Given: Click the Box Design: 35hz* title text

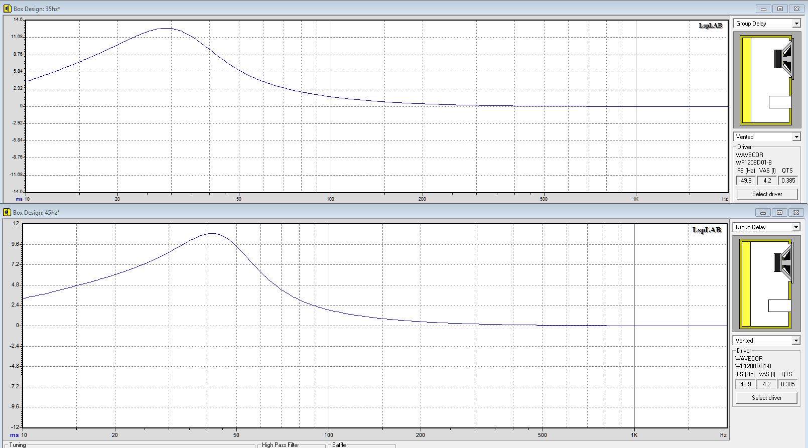Looking at the screenshot, I should coord(37,9).
